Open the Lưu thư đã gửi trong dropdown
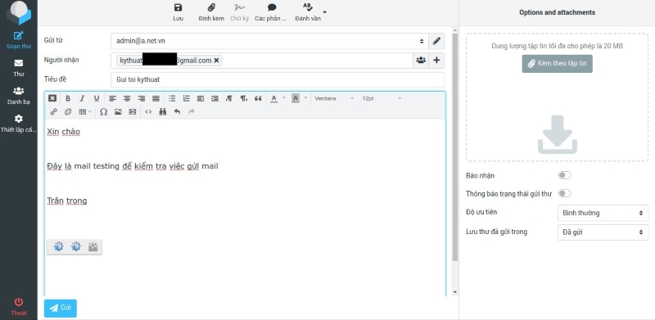The width and height of the screenshot is (655, 320). tap(603, 232)
